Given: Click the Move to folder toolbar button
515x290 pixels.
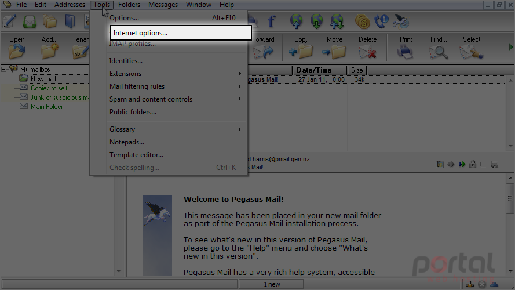Looking at the screenshot, I should (334, 48).
